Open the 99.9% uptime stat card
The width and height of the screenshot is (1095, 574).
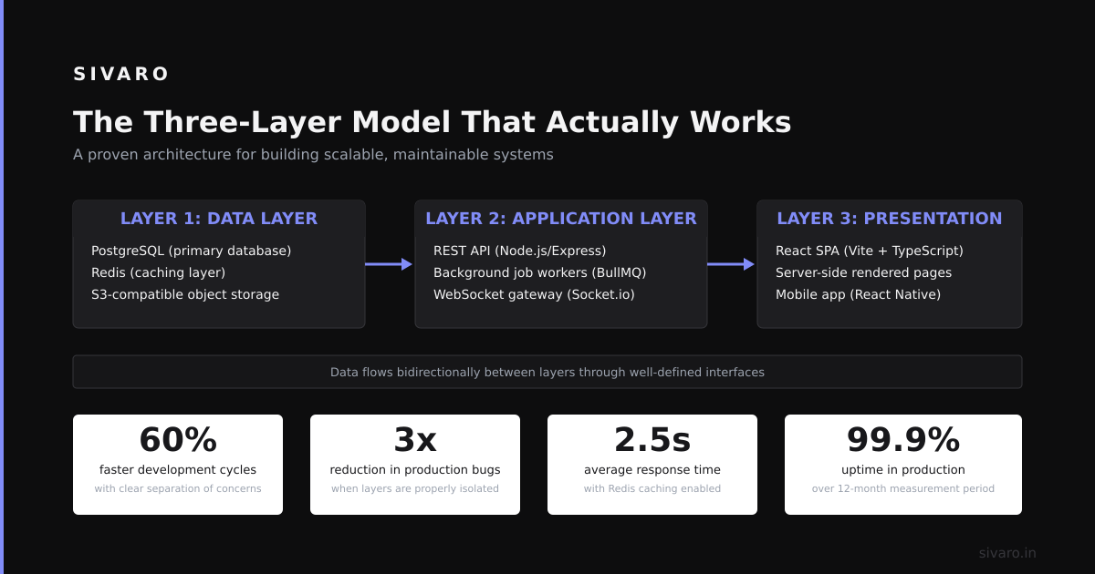pyautogui.click(x=903, y=465)
